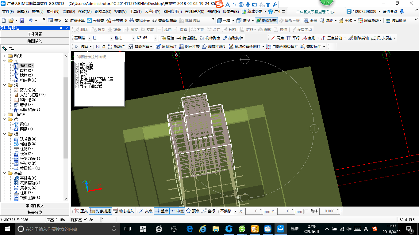This screenshot has height=235, width=419.
Task: Uncheck 箍筋 checkbox
Action: coord(77,76)
